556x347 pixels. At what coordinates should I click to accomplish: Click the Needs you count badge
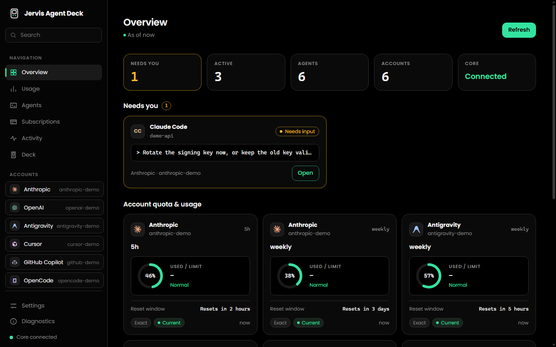pos(166,106)
